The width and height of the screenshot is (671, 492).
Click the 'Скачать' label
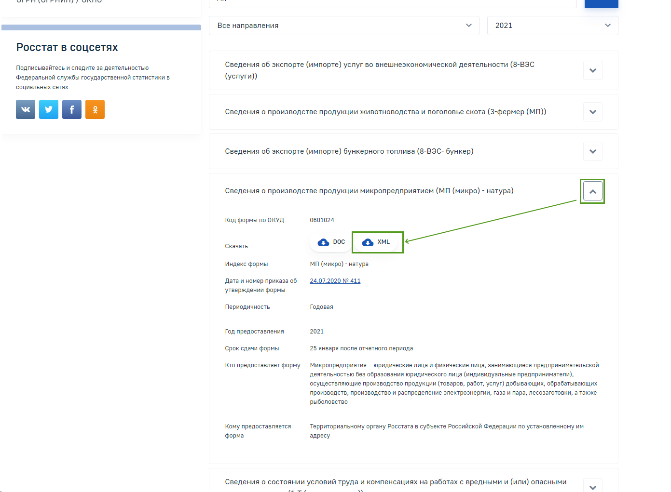pyautogui.click(x=236, y=246)
